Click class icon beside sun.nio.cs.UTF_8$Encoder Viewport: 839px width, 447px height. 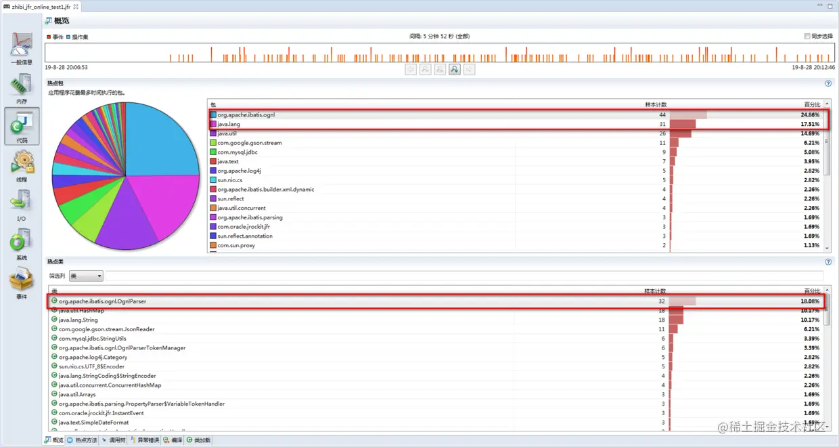[x=54, y=366]
